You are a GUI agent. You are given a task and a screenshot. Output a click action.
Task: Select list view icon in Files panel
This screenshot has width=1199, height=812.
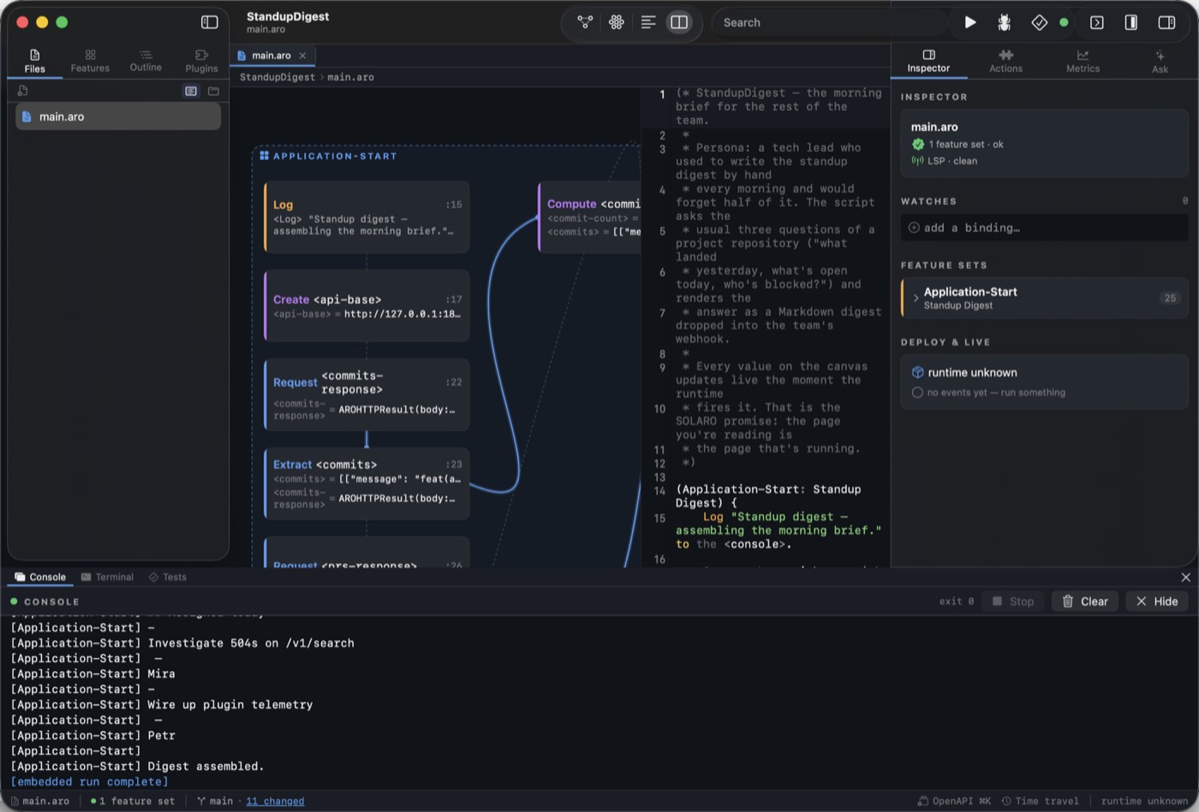coord(191,91)
